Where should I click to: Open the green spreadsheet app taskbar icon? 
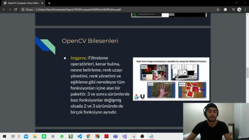point(71,136)
